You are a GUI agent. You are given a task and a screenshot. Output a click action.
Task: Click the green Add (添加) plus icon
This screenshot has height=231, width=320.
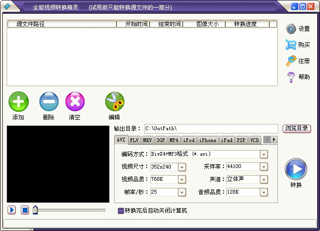click(x=18, y=101)
